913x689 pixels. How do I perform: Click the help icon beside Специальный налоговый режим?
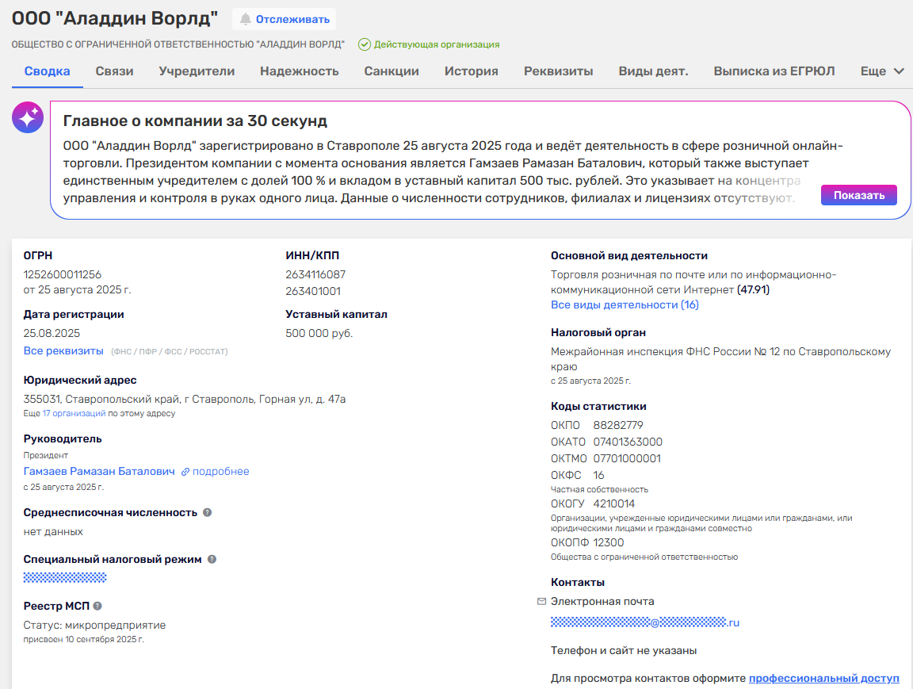(212, 559)
